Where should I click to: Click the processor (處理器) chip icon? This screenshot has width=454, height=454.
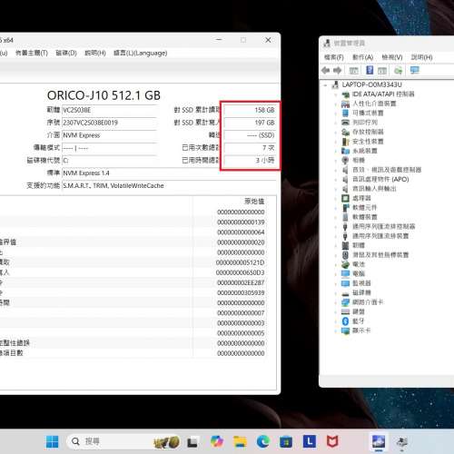click(x=345, y=198)
